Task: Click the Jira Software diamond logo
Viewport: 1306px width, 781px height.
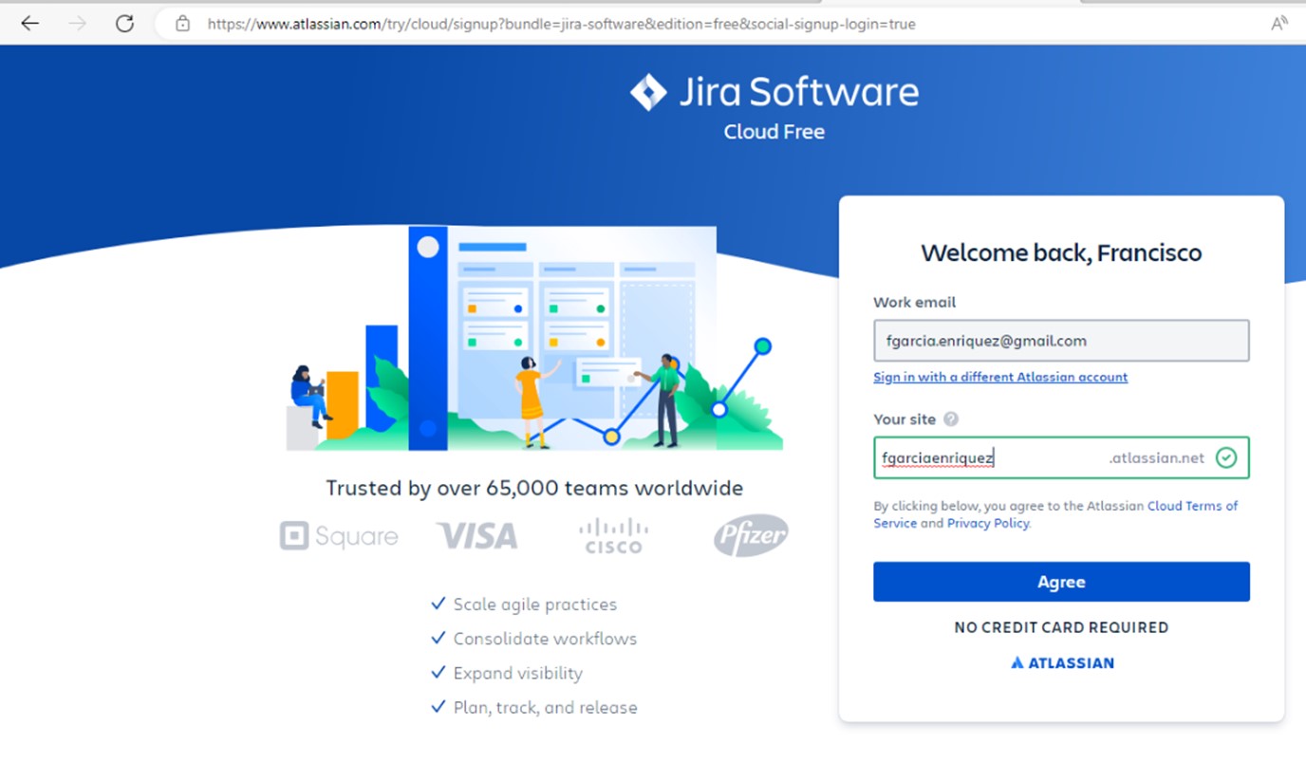Action: pyautogui.click(x=648, y=92)
